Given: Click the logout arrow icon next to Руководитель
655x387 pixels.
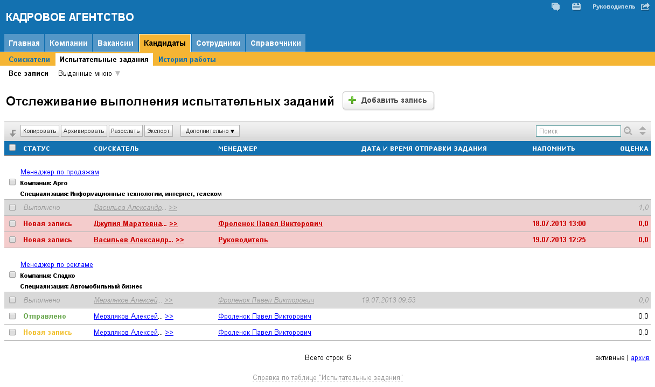Looking at the screenshot, I should tap(645, 7).
